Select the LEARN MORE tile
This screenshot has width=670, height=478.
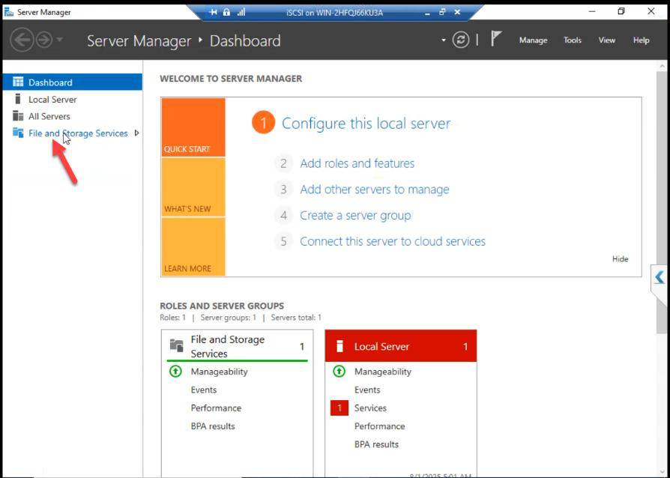(193, 247)
